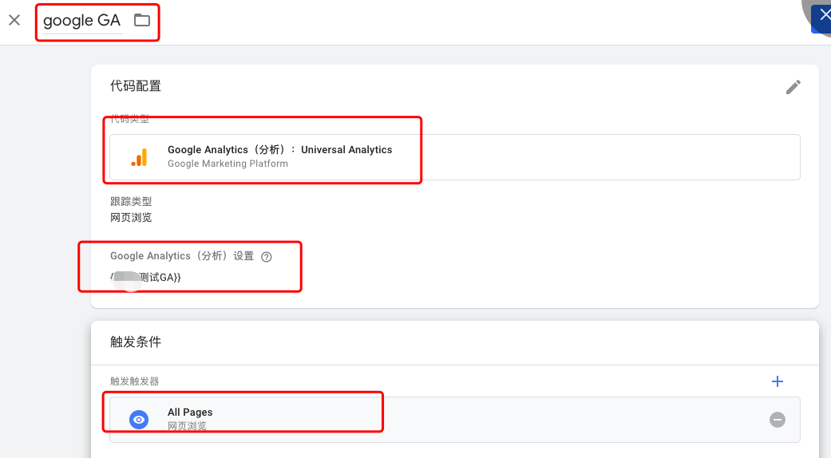
Task: Open the folder icon beside tag name
Action: [142, 21]
